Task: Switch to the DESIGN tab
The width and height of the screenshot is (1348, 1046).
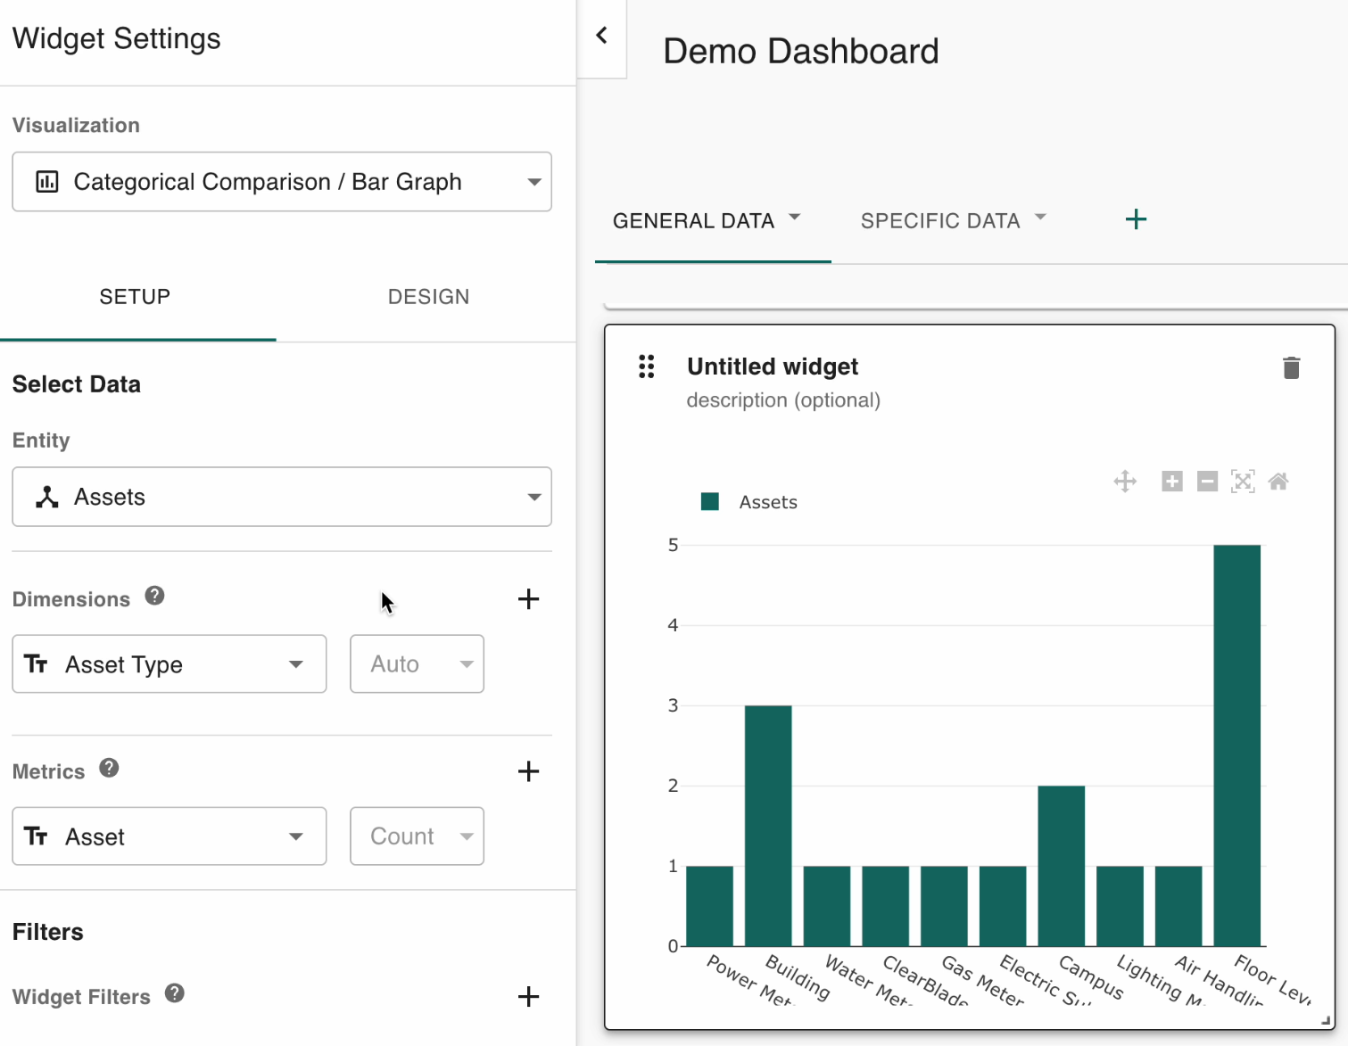Action: pos(428,297)
